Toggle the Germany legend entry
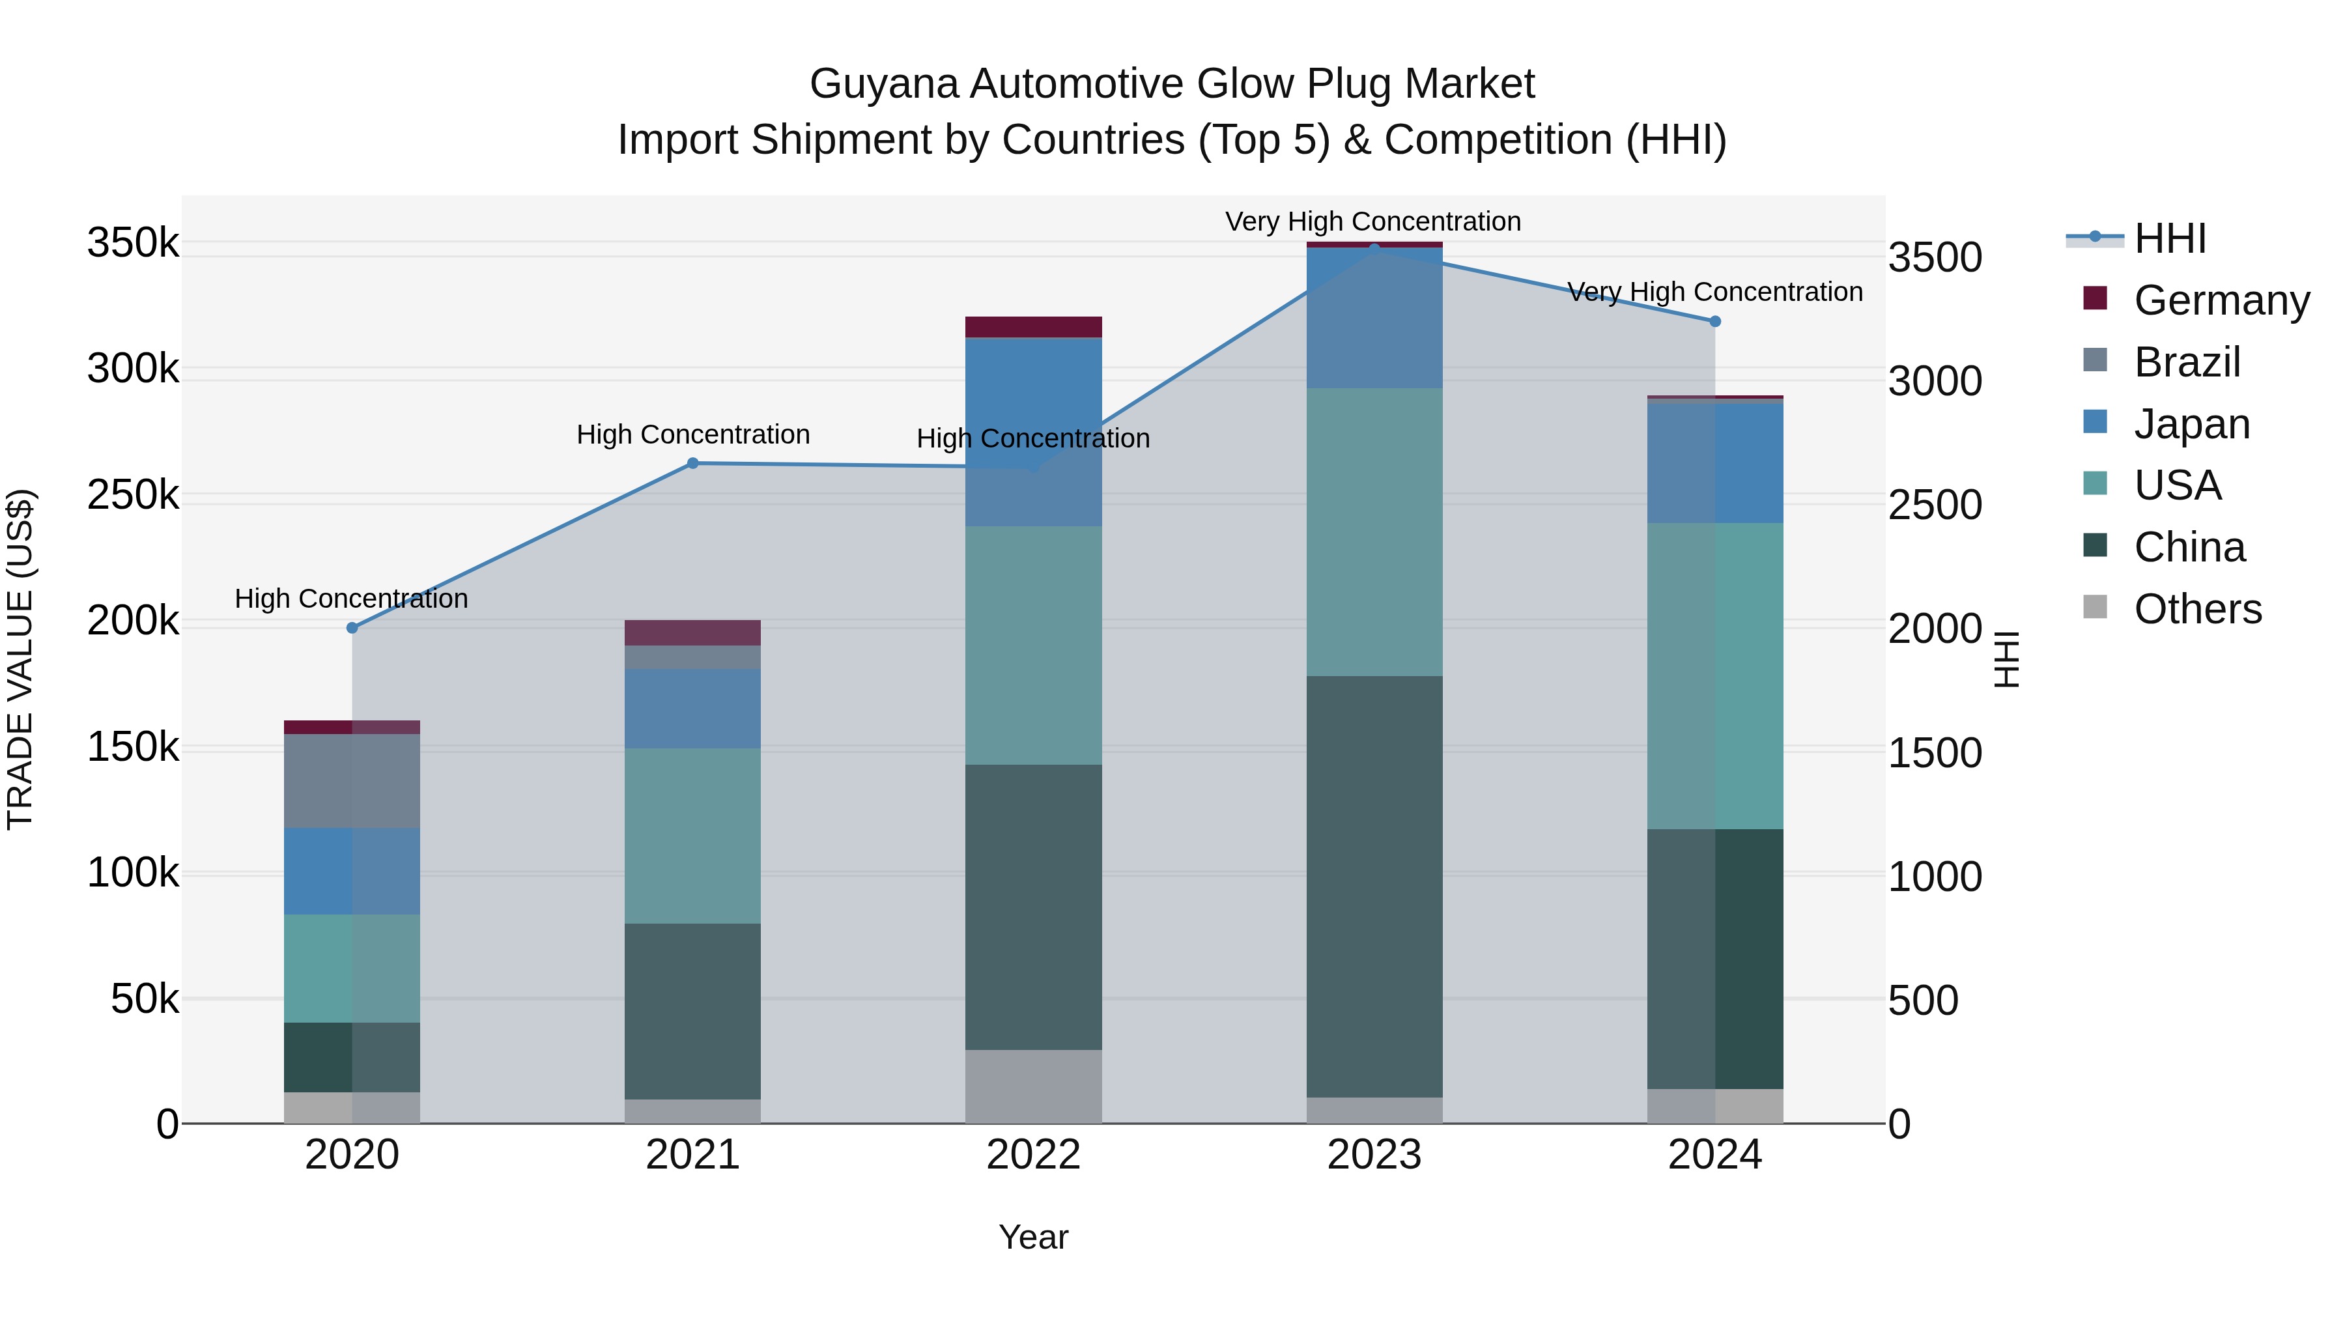The height and width of the screenshot is (1319, 2345). (x=2196, y=300)
